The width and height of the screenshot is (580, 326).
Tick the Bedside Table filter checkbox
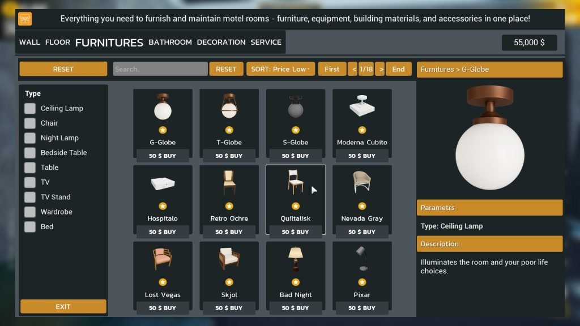point(29,153)
